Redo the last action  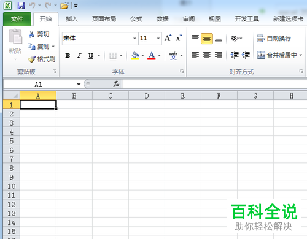(48, 6)
